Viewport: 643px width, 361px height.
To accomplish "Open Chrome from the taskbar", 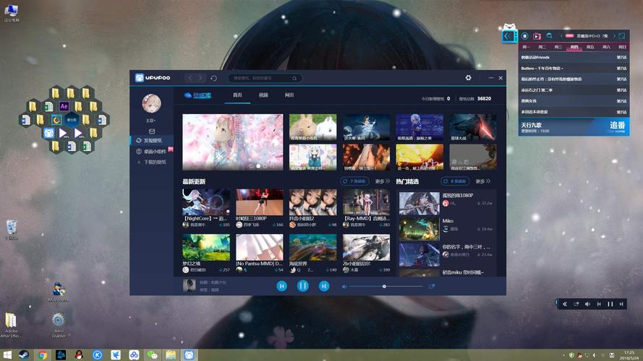I will [x=42, y=355].
